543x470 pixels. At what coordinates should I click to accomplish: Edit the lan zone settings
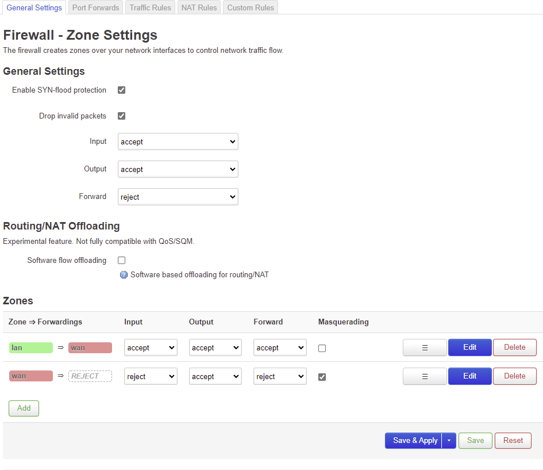pyautogui.click(x=469, y=347)
